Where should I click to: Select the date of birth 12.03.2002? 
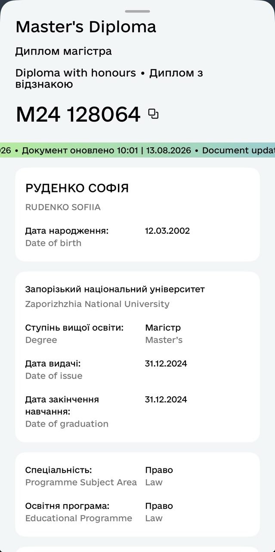[x=167, y=231]
